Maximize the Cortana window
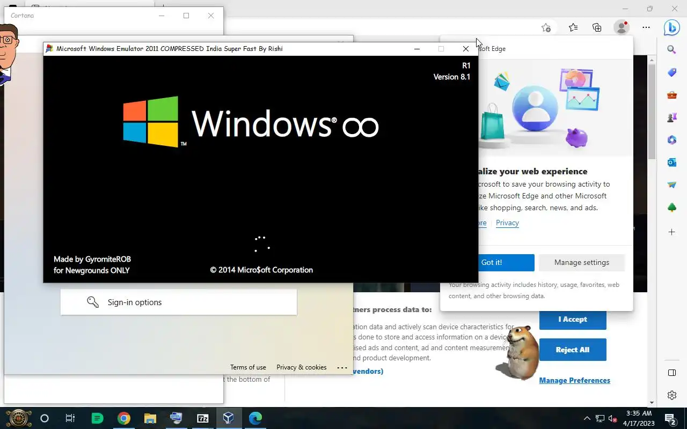This screenshot has width=687, height=429. [186, 16]
